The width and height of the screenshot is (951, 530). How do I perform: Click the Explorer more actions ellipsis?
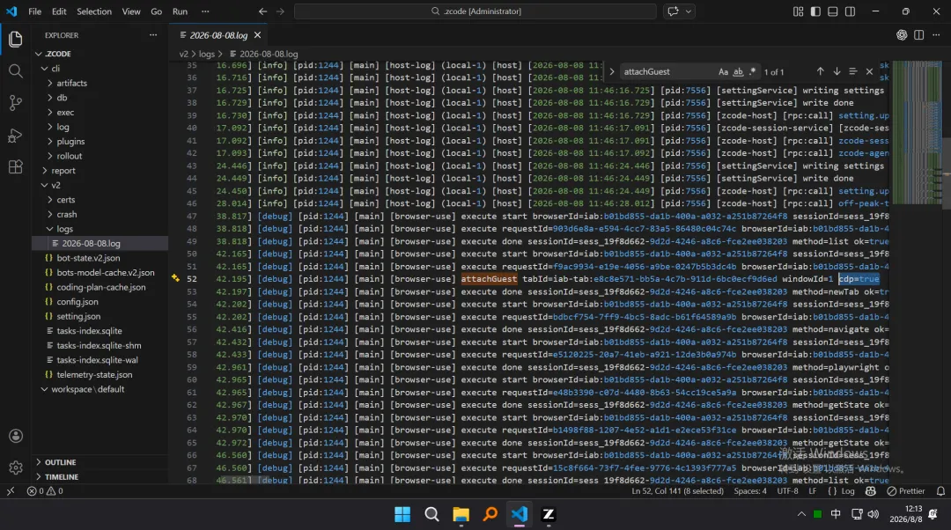[153, 35]
